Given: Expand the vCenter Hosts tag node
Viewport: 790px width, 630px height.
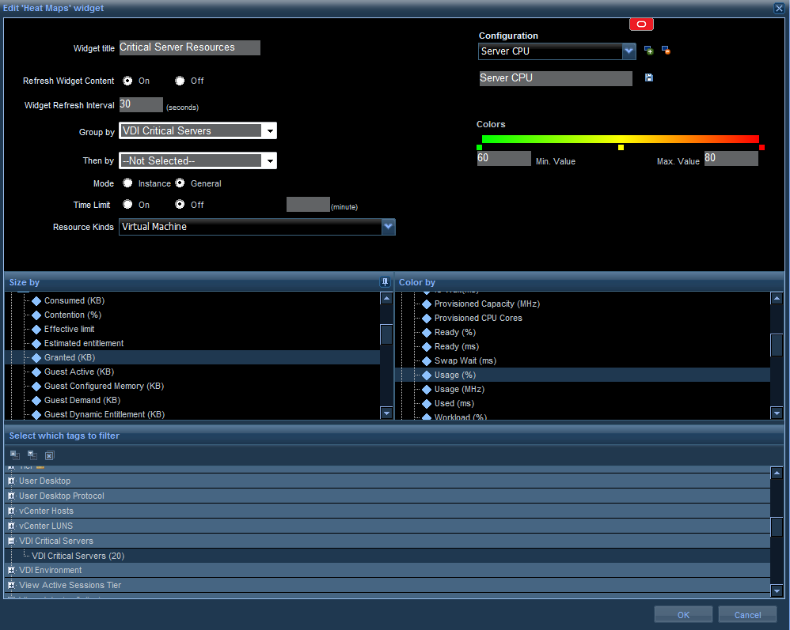Looking at the screenshot, I should [x=11, y=511].
